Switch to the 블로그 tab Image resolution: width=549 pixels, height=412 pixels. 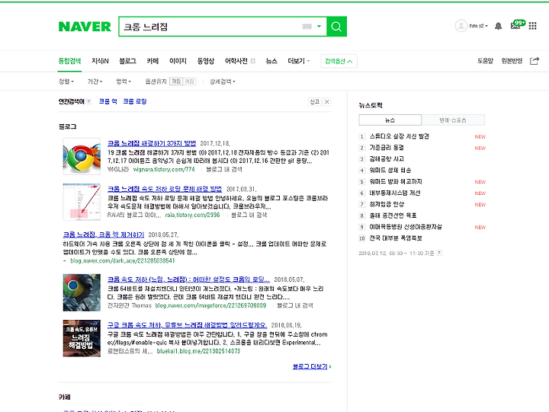pyautogui.click(x=127, y=61)
